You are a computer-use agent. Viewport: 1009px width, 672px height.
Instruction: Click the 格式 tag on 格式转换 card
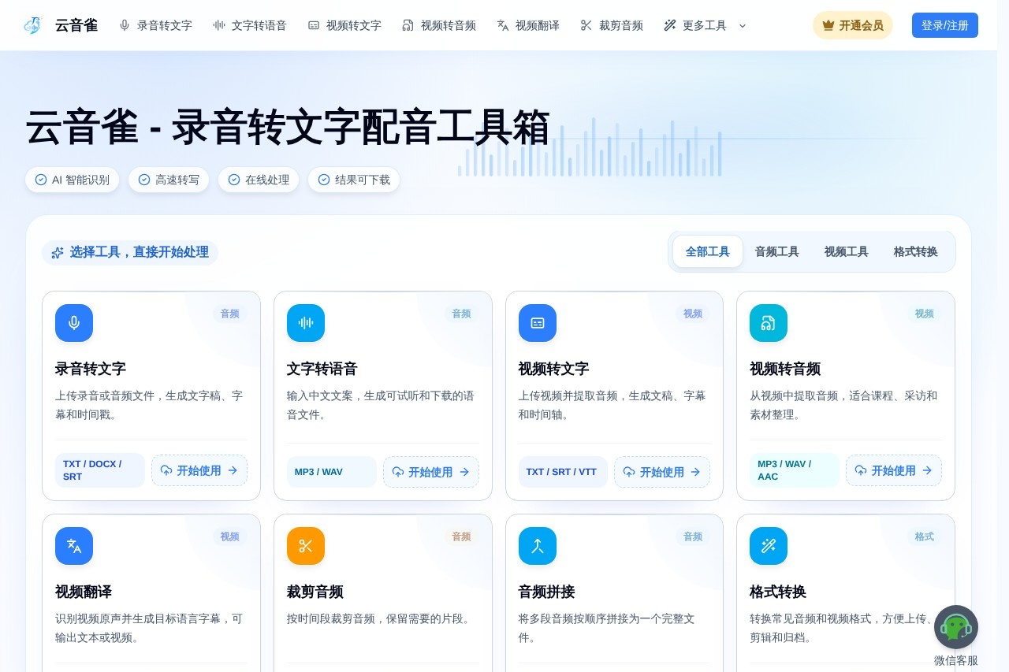coord(925,536)
